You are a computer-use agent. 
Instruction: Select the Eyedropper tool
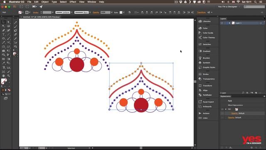(3, 63)
